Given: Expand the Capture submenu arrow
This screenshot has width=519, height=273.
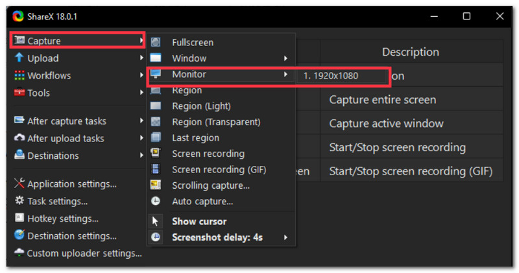Looking at the screenshot, I should pos(141,40).
